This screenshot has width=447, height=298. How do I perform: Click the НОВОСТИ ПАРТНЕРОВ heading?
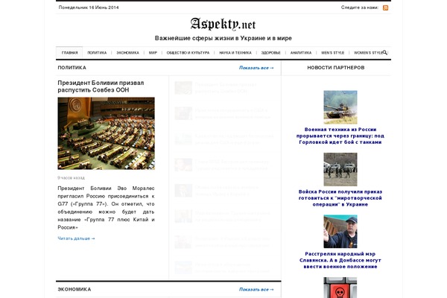(x=336, y=68)
